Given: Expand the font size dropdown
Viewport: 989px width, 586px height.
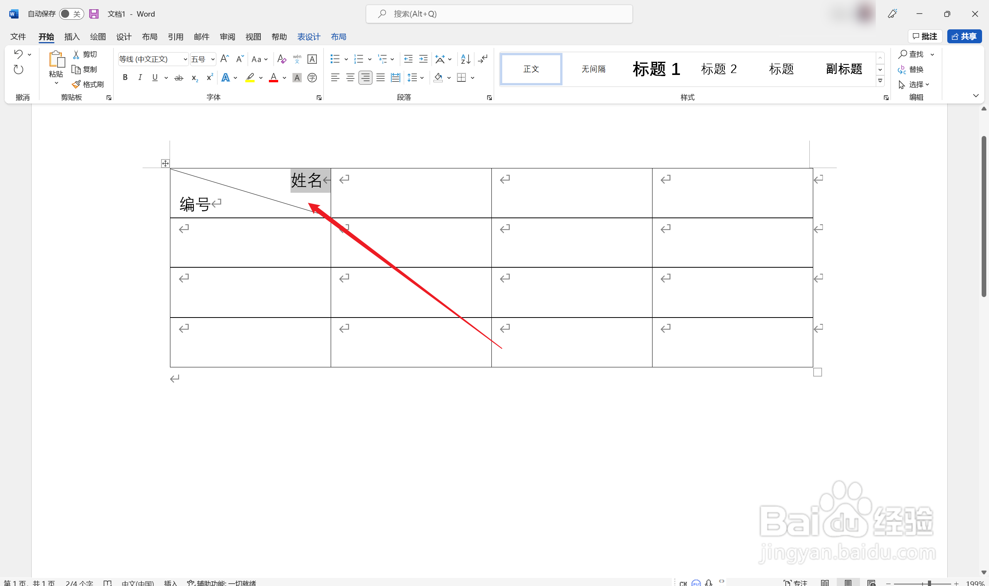Looking at the screenshot, I should 213,59.
